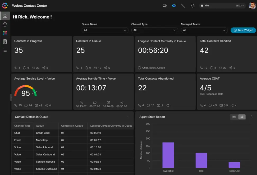Click the Webex Contact Center logo icon
Screen dimensions: 257x175
[5, 6]
